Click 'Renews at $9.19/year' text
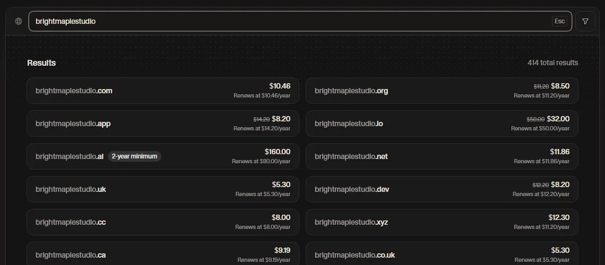Screen dimensions: 605x265 coord(264,260)
